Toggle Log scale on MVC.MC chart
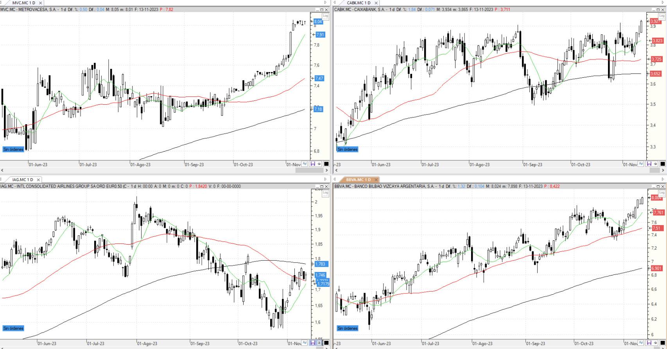The height and width of the screenshot is (349, 667). coord(325,16)
